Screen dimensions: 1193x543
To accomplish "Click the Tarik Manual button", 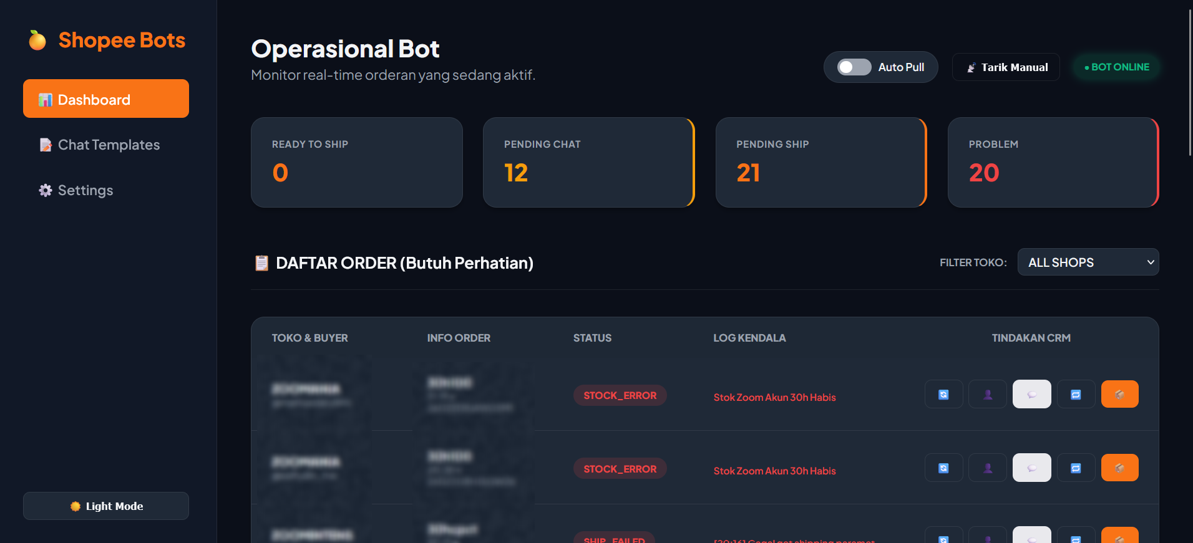I will pyautogui.click(x=1006, y=67).
